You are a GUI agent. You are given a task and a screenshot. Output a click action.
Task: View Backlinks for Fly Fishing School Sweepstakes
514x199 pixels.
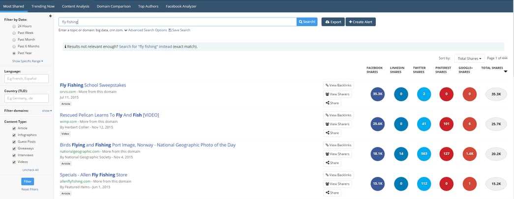click(338, 85)
